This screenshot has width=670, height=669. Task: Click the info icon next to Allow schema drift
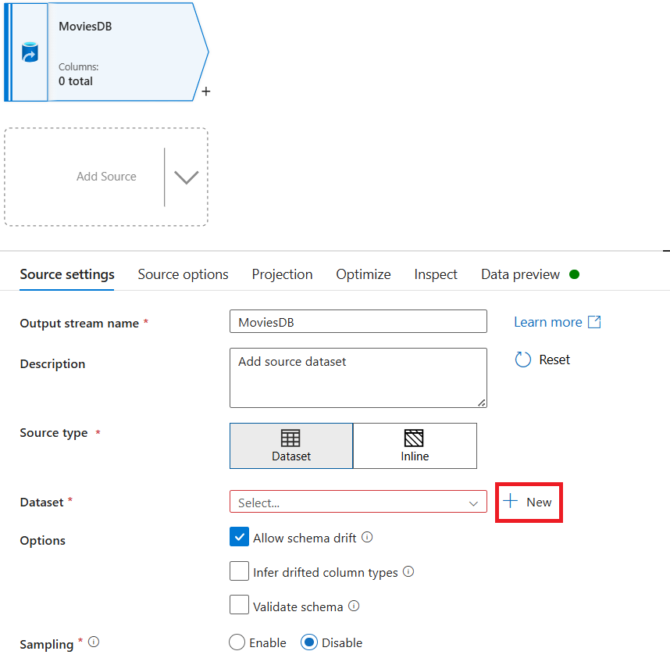click(x=367, y=537)
